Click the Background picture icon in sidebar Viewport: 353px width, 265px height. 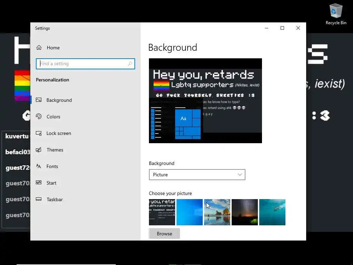39,100
